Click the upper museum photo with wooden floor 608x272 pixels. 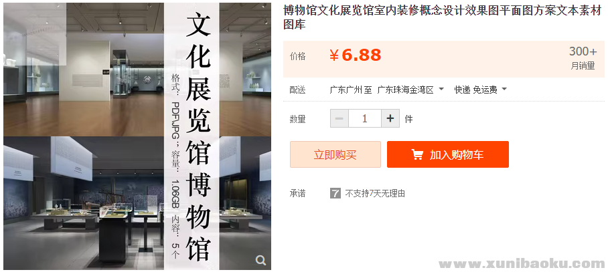(x=84, y=70)
